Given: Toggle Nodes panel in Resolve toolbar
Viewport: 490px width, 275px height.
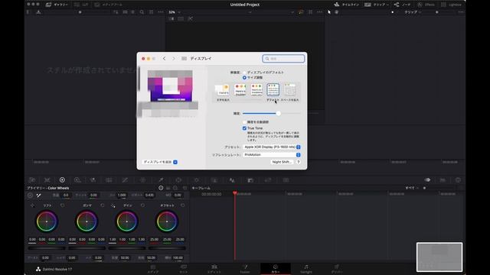Looking at the screenshot, I should 403,5.
